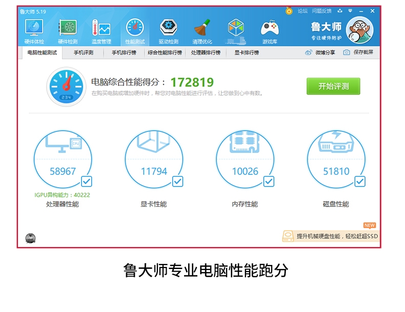Click the small round avatar at bottom left
The image size is (405, 312).
pos(30,238)
